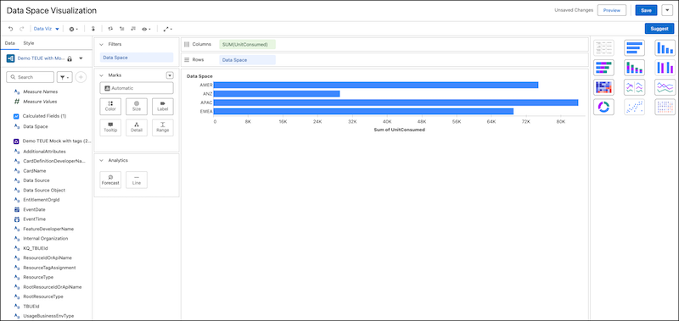Open the Data Viz dropdown
Viewport: 679px width, 321px height.
point(47,29)
